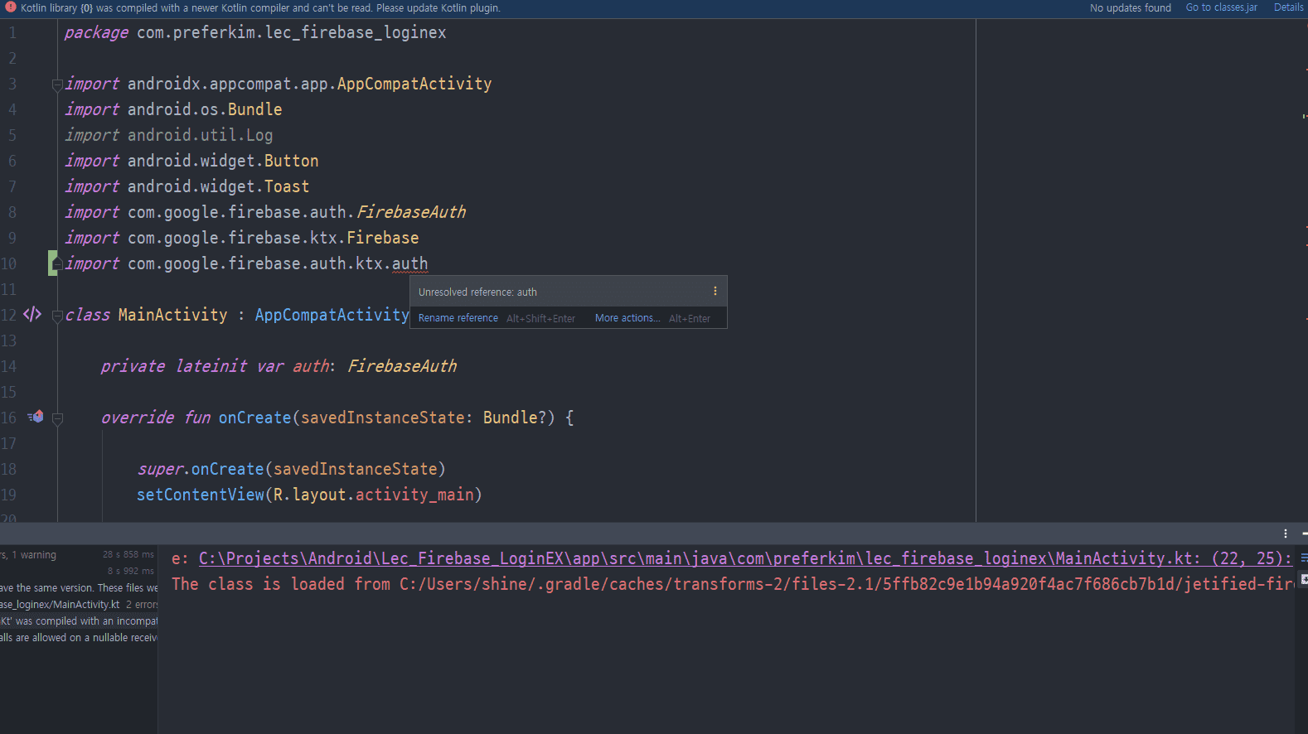Select the 'have the same version' warning row
Screen dimensions: 1308x734
point(79,588)
